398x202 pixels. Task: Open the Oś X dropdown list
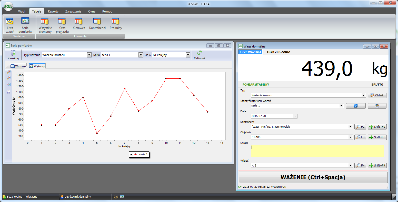tap(188, 55)
